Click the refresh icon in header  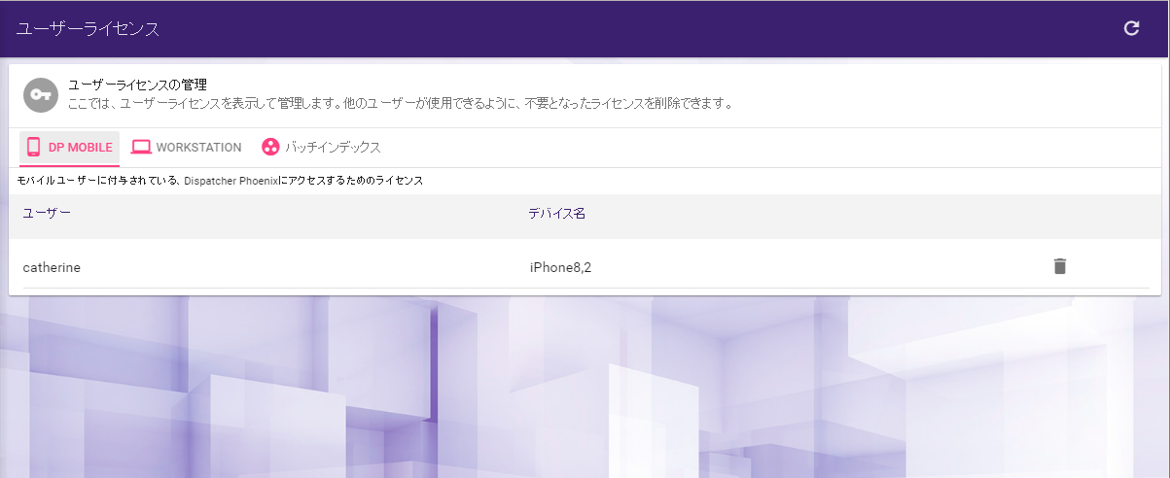pos(1131,28)
